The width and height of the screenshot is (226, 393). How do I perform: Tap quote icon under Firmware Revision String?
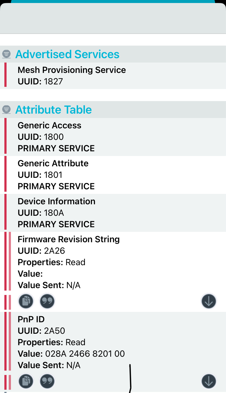point(47,301)
